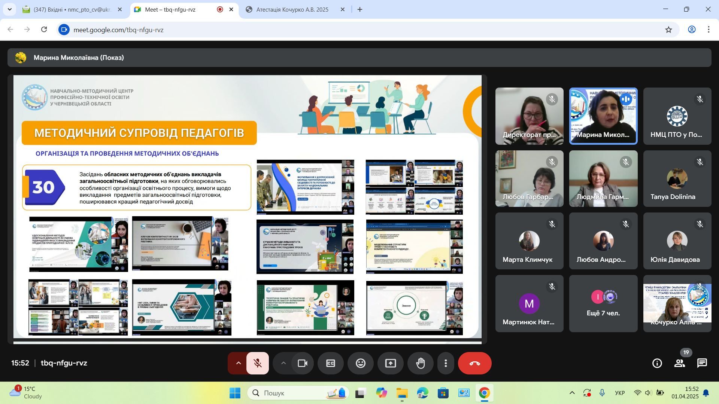
Task: Switch to Атестація Кочурко А.В. 2025 tab
Action: pos(292,10)
